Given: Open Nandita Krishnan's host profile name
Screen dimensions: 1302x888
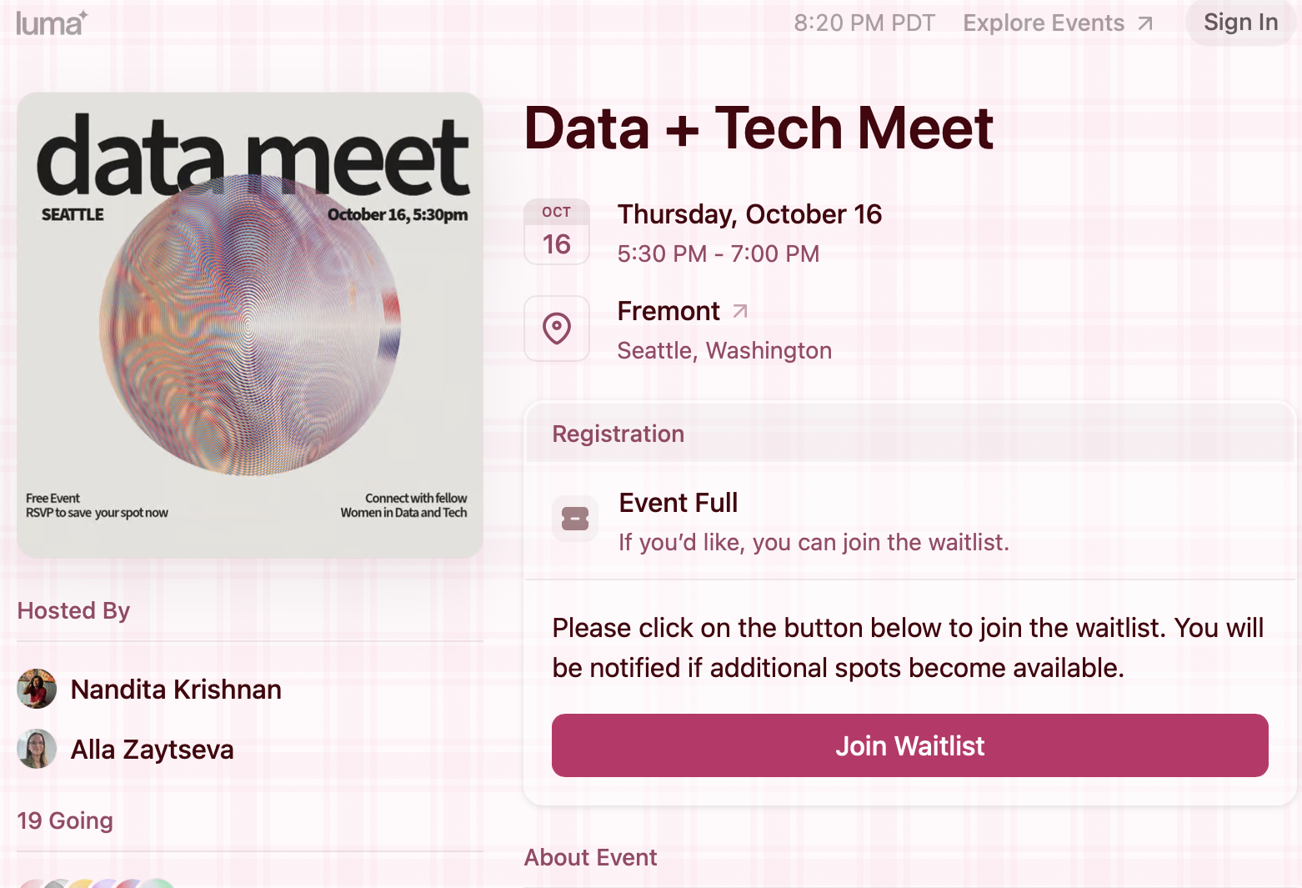Looking at the screenshot, I should point(176,690).
